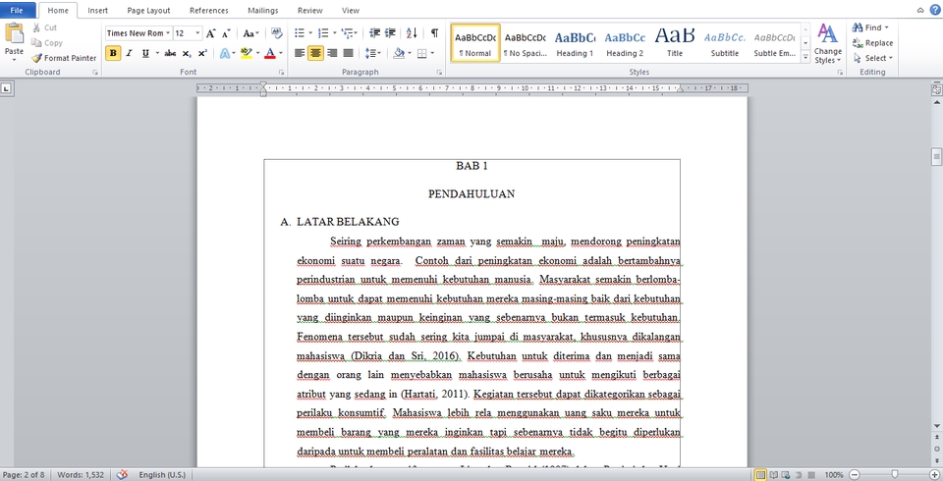The height and width of the screenshot is (481, 943).
Task: Click the vertical scrollbar thumb
Action: pyautogui.click(x=936, y=157)
